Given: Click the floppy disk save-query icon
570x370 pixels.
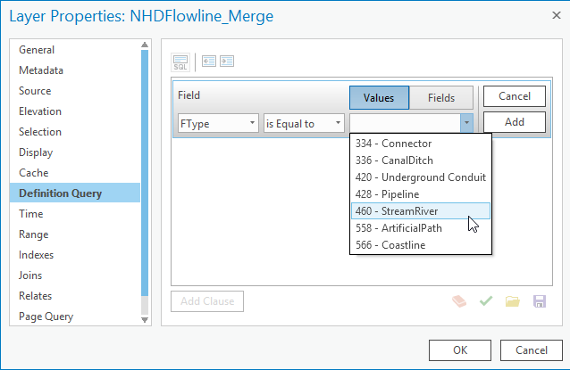Looking at the screenshot, I should pos(539,301).
